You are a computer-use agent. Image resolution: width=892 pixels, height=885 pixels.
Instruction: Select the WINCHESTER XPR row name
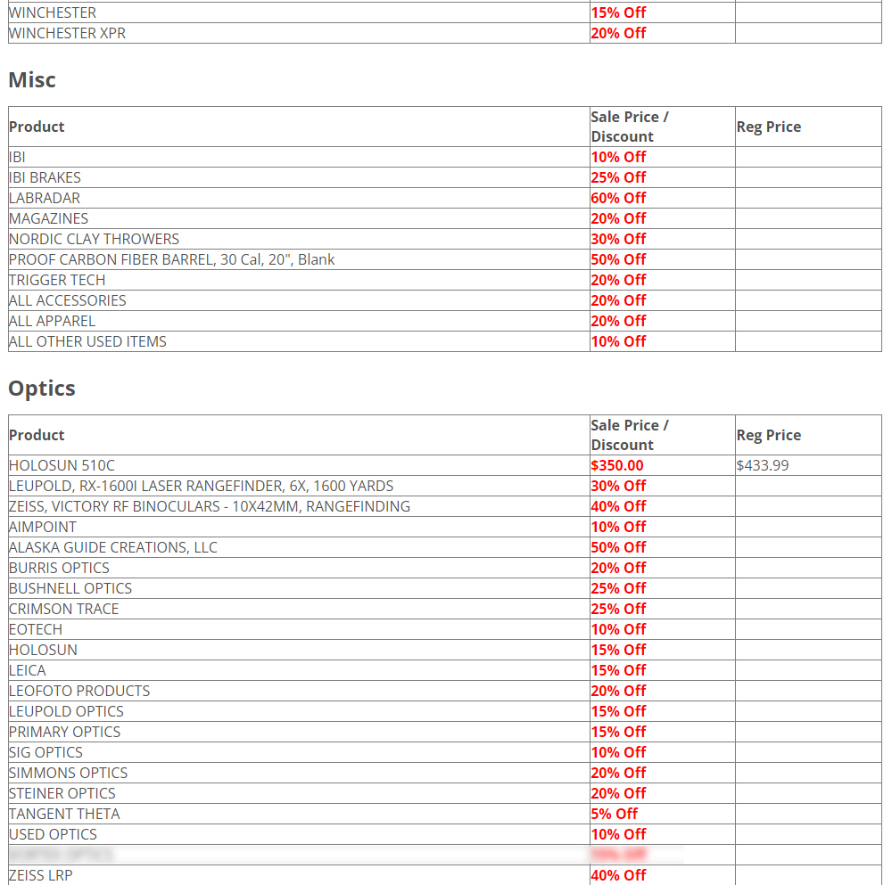click(x=66, y=33)
